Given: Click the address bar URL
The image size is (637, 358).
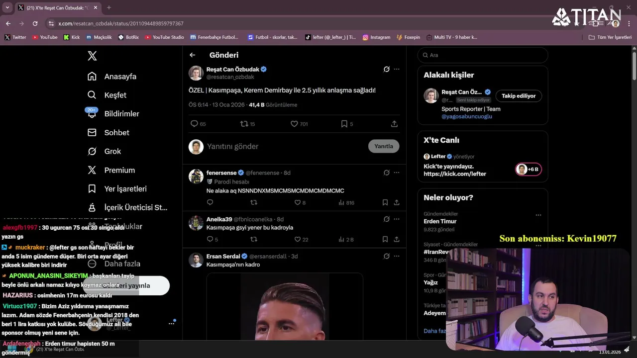Looking at the screenshot, I should [121, 23].
